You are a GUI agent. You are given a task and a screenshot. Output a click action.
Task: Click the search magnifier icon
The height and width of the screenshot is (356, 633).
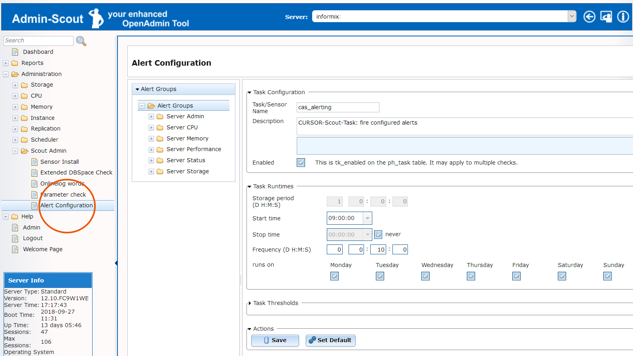click(x=81, y=41)
